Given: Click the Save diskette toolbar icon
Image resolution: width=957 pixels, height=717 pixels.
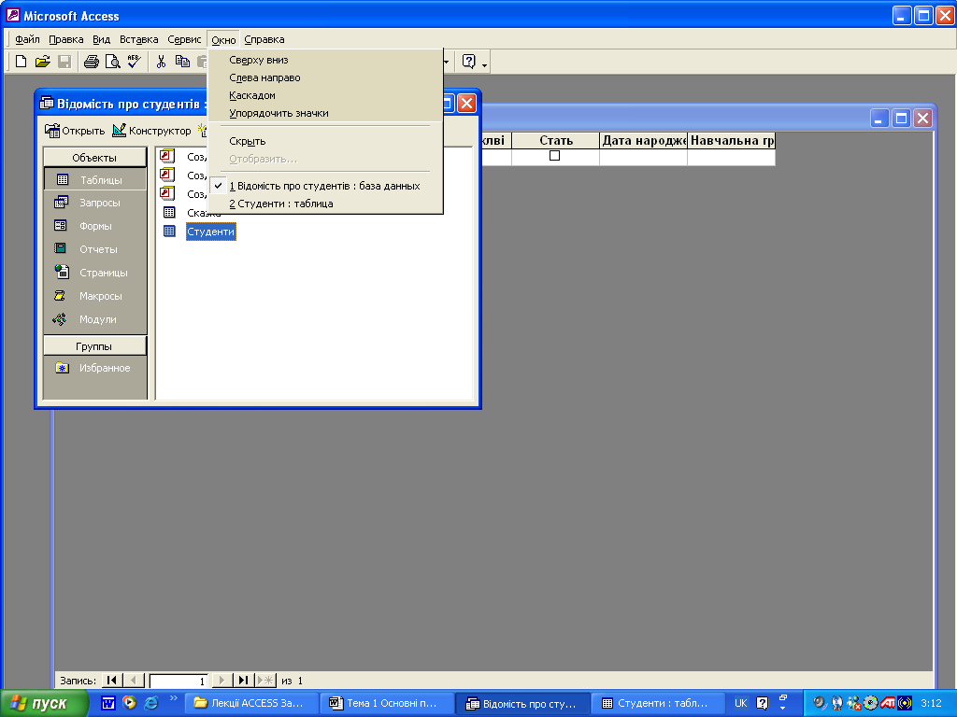Looking at the screenshot, I should point(64,62).
